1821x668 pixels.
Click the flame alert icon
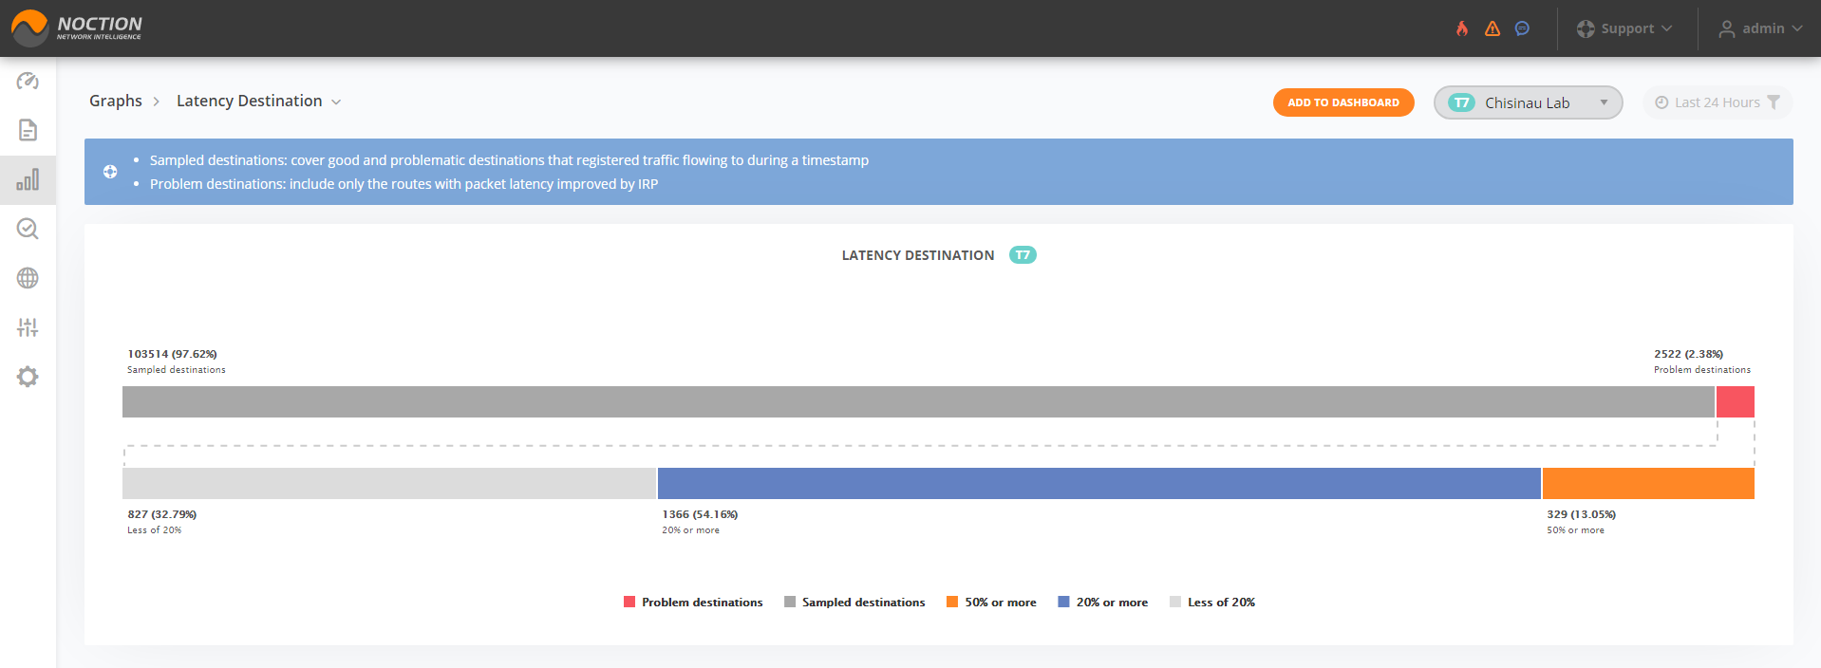tap(1462, 28)
